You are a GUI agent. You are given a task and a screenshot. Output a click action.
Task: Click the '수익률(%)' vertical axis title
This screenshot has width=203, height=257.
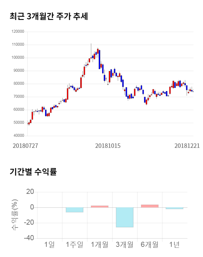click(15, 215)
